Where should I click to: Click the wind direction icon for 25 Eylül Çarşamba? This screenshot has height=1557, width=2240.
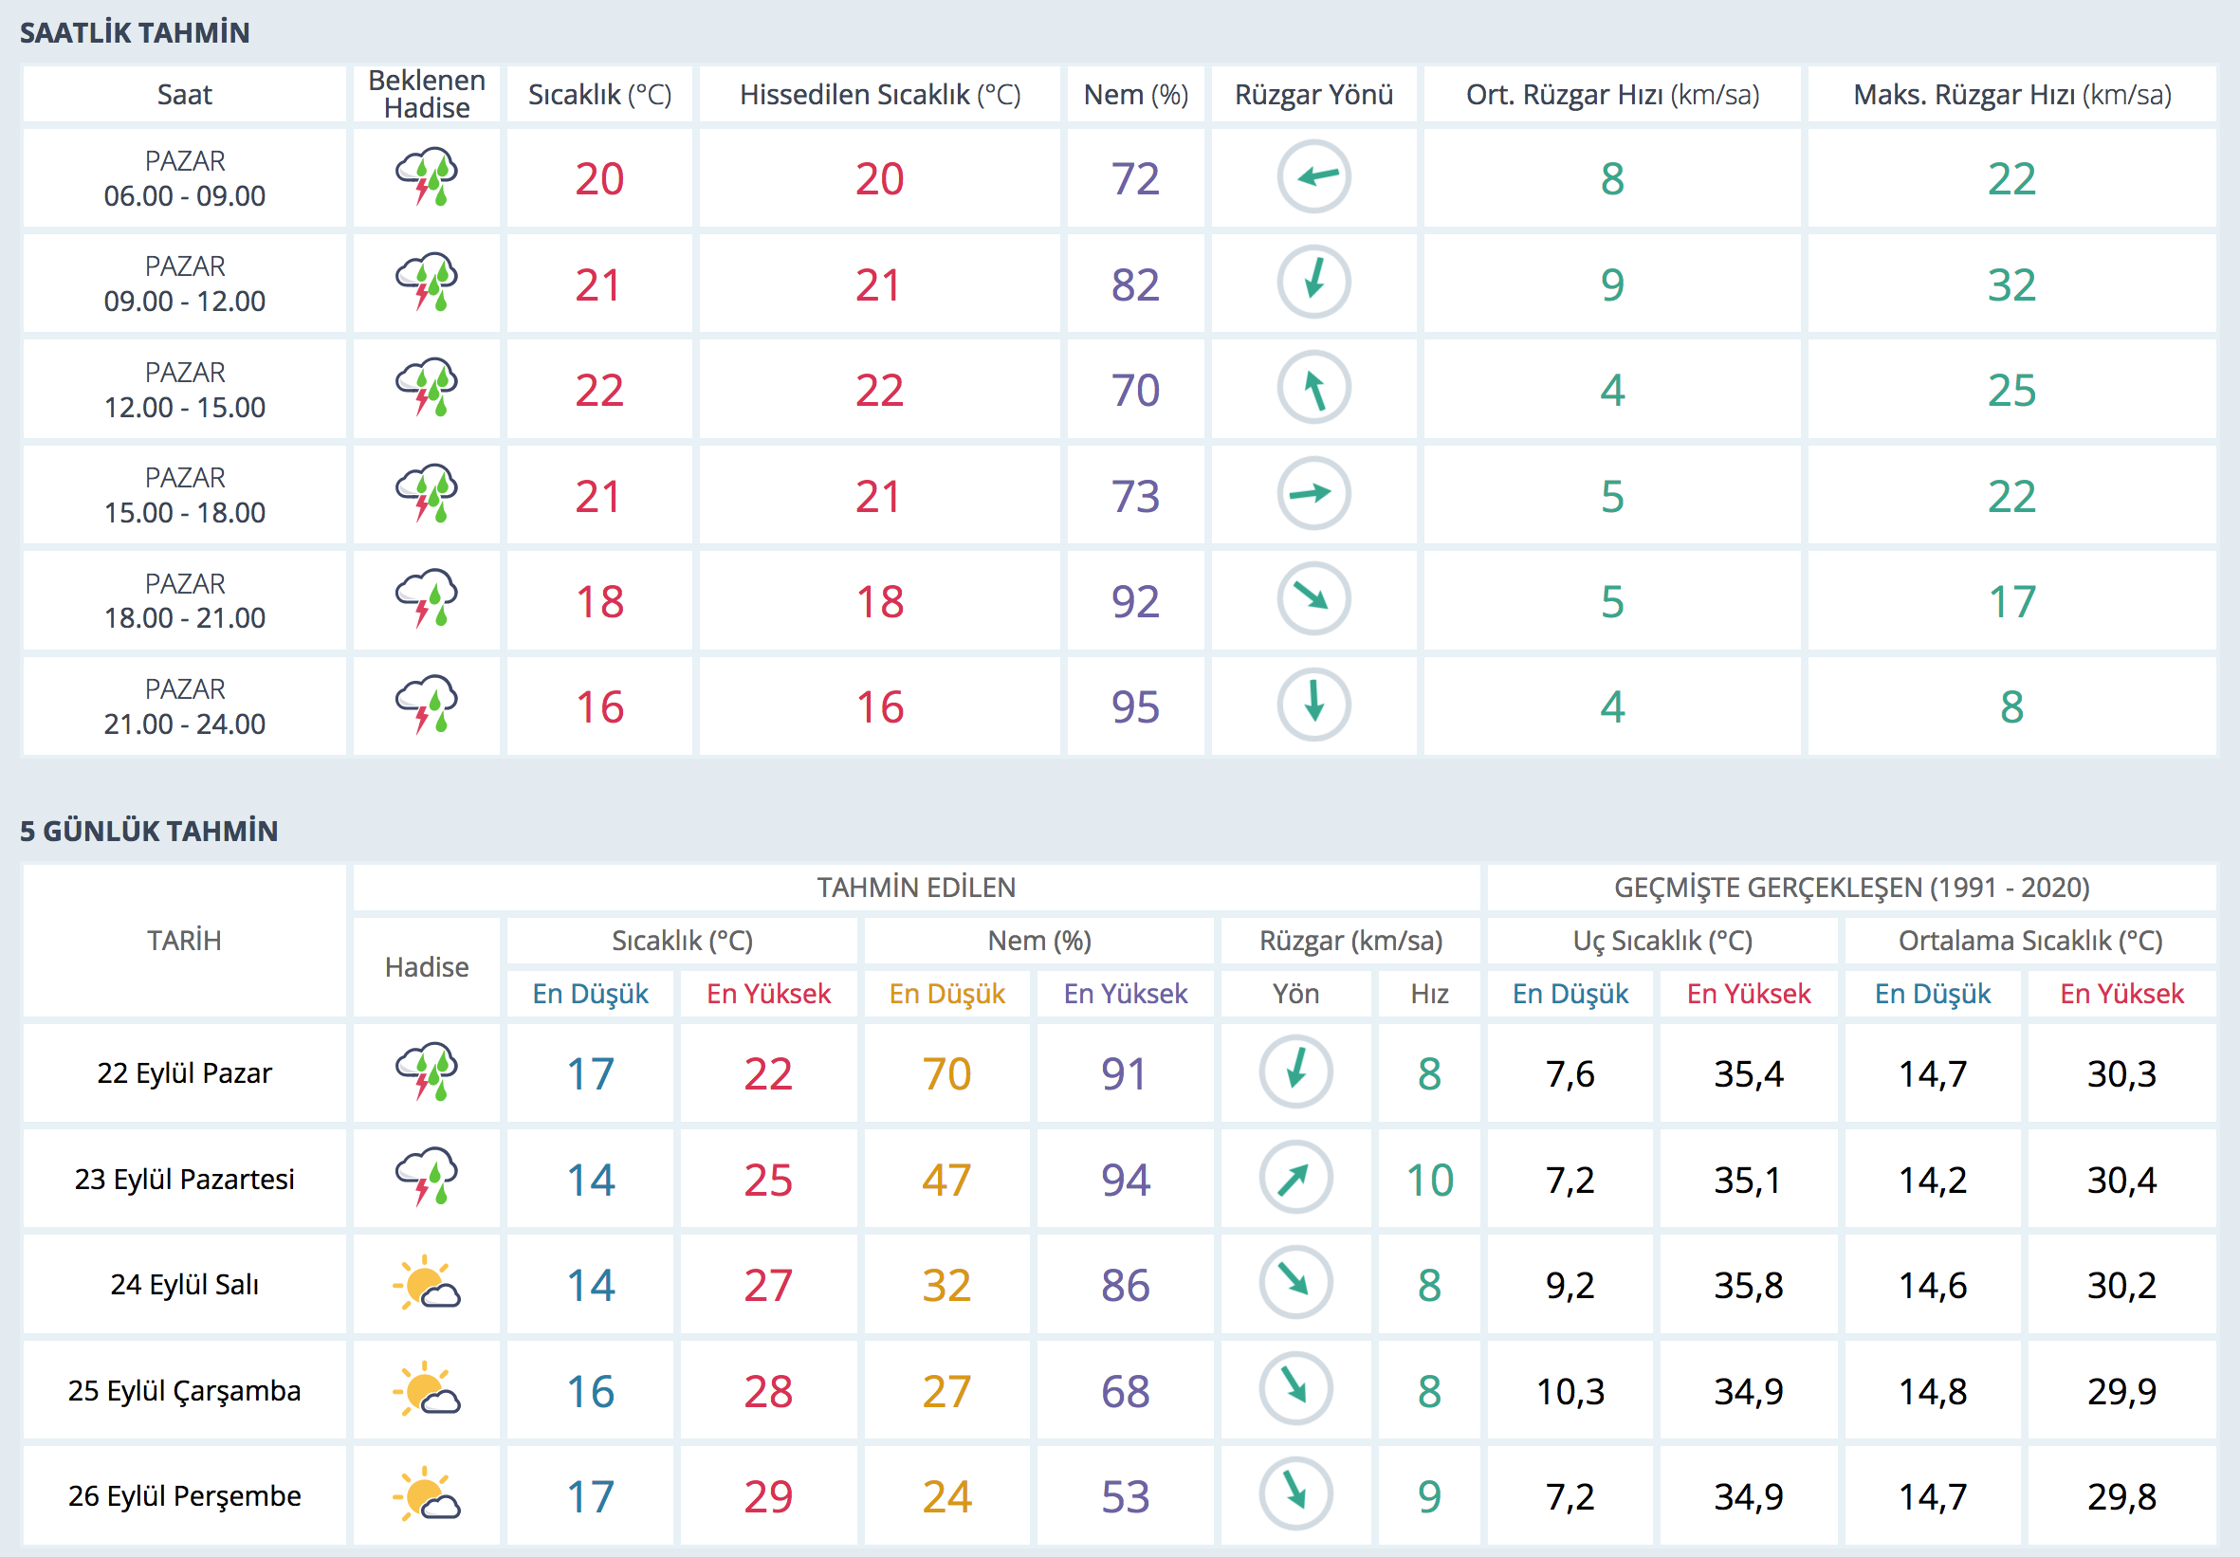[1295, 1389]
